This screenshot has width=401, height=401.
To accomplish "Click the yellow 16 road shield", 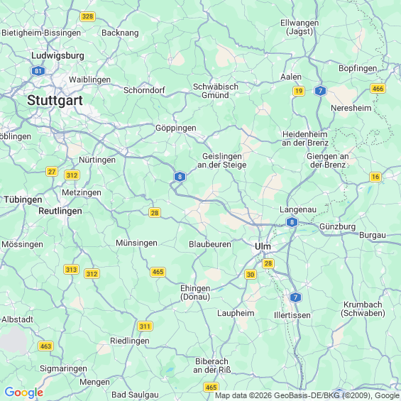I will click(375, 177).
